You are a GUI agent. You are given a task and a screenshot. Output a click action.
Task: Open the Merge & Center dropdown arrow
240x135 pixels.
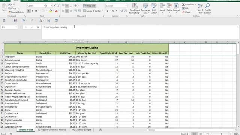[x=103, y=11]
